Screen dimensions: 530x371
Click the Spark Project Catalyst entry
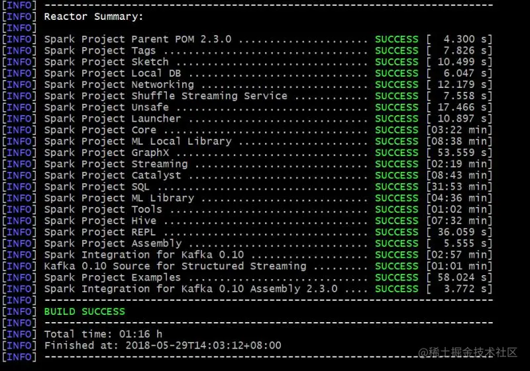113,175
